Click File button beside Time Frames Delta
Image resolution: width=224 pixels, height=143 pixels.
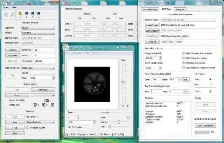point(186,80)
